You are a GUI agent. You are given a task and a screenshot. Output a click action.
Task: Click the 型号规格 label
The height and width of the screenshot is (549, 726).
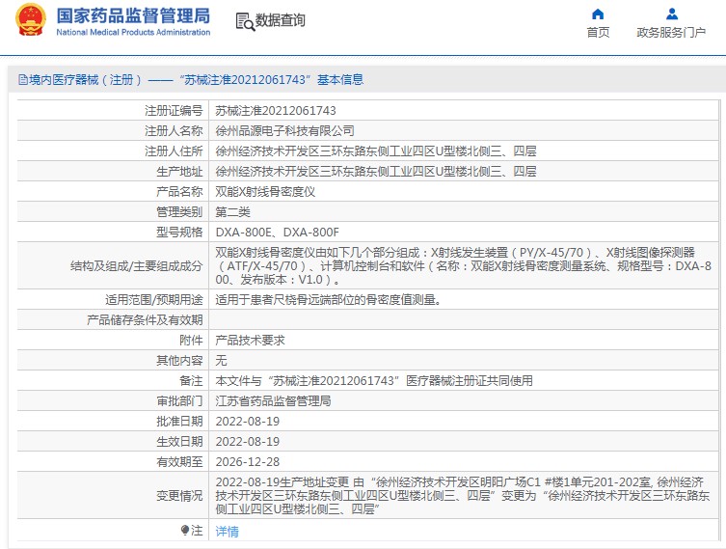(179, 233)
